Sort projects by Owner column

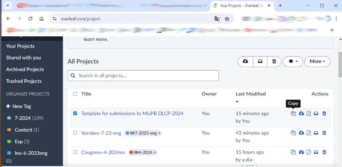point(209,94)
